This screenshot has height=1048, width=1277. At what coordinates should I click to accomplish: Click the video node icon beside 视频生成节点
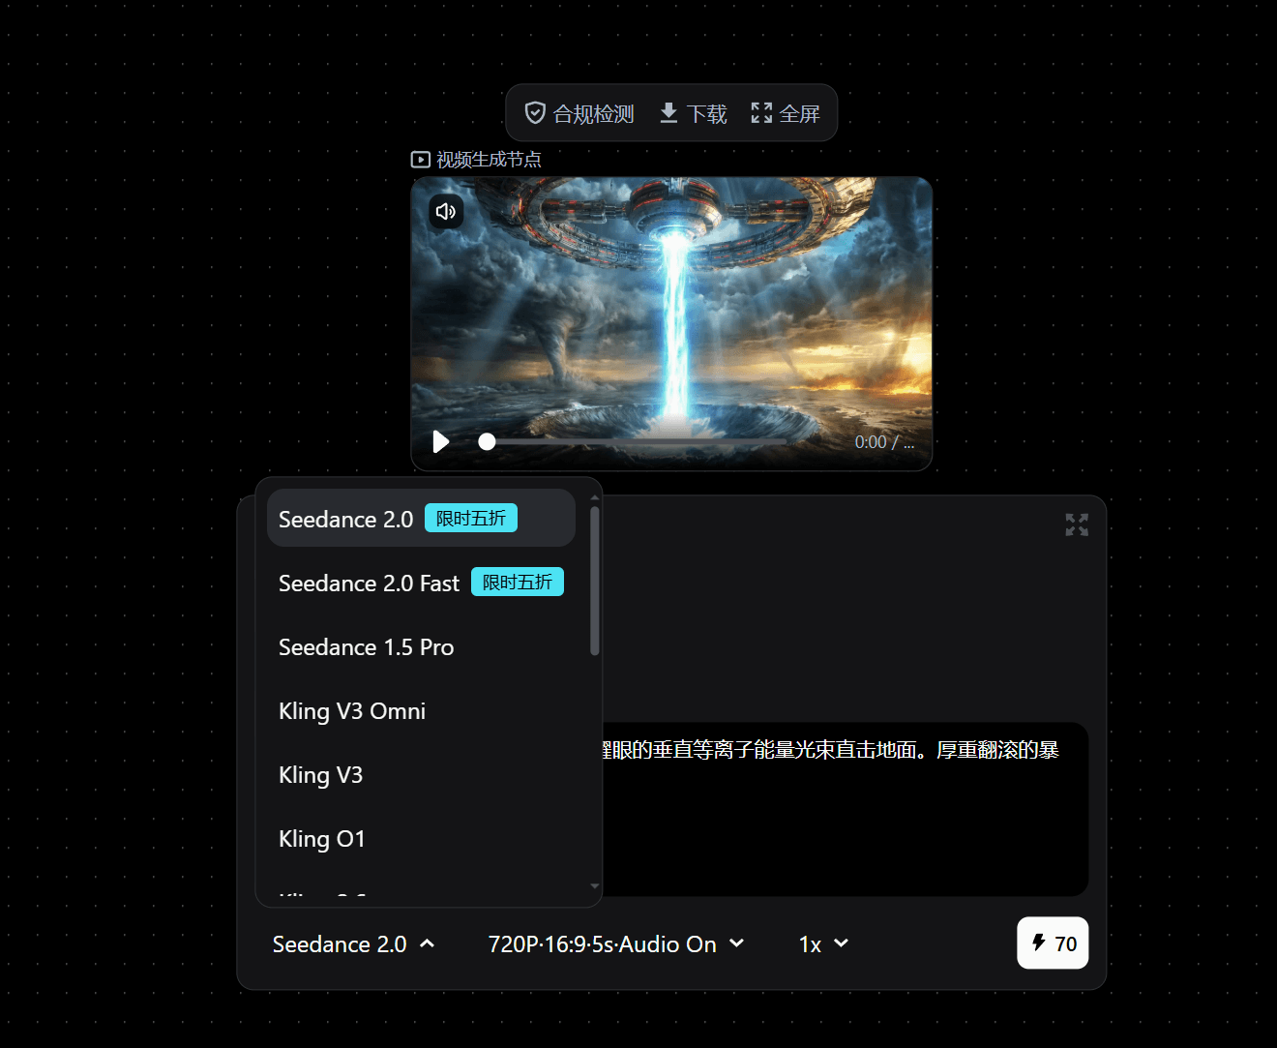tap(420, 160)
